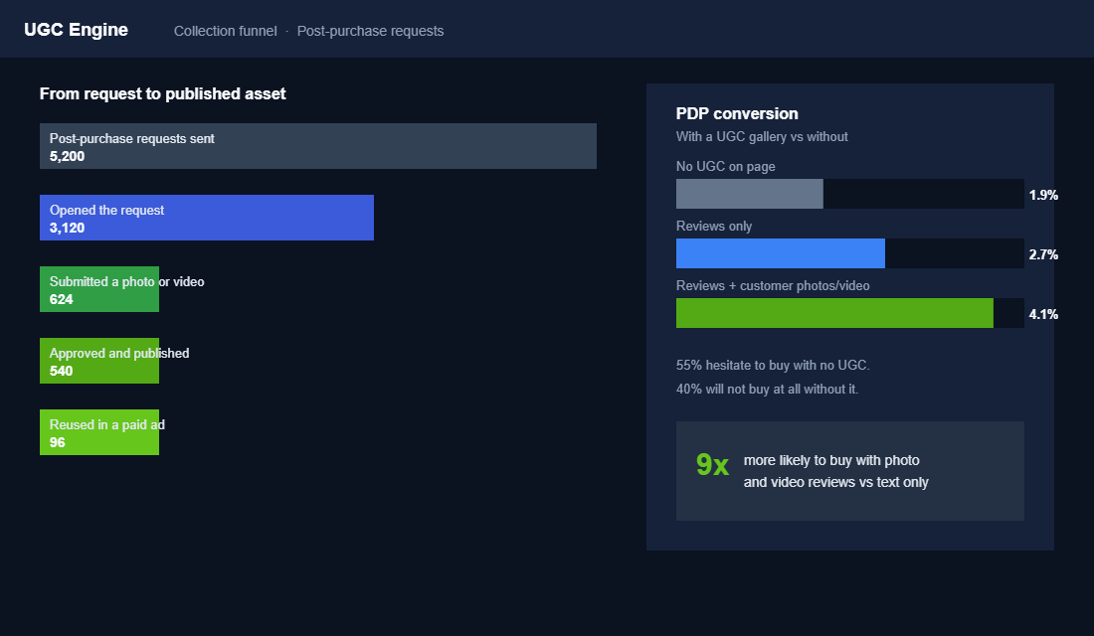Click the 'more likely to buy with photo' callout text

[835, 471]
